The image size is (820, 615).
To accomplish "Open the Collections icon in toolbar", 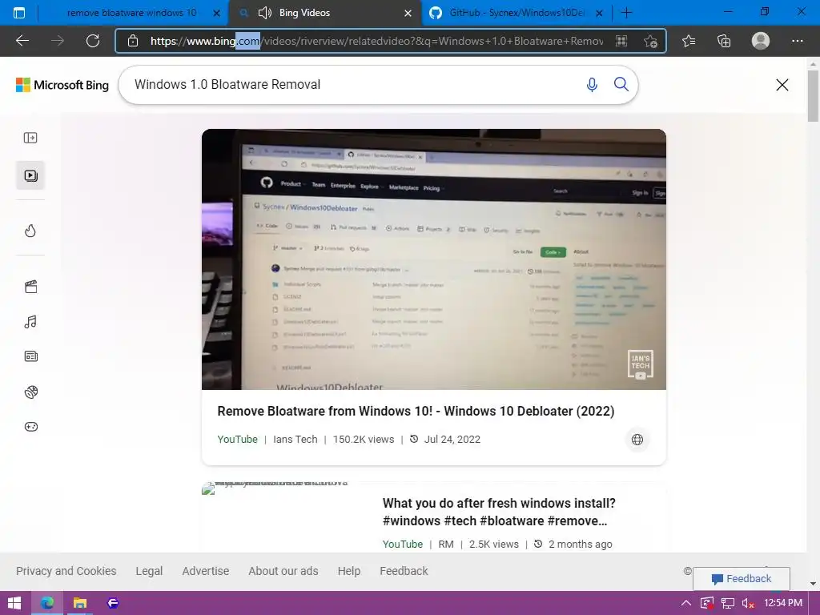I will (x=724, y=41).
